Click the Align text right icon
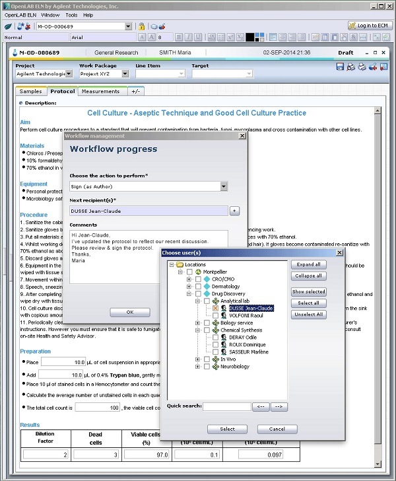 (292, 38)
